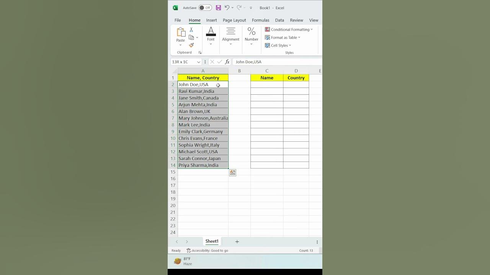The width and height of the screenshot is (490, 275).
Task: Select cell containing Emily Clark,Germany
Action: tap(203, 132)
